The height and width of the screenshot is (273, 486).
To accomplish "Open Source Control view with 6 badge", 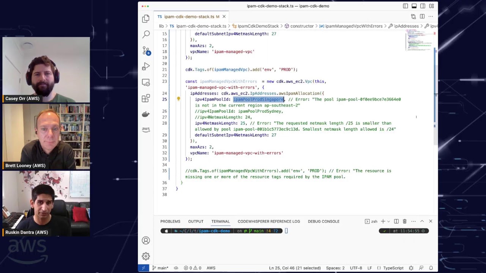I will click(146, 51).
